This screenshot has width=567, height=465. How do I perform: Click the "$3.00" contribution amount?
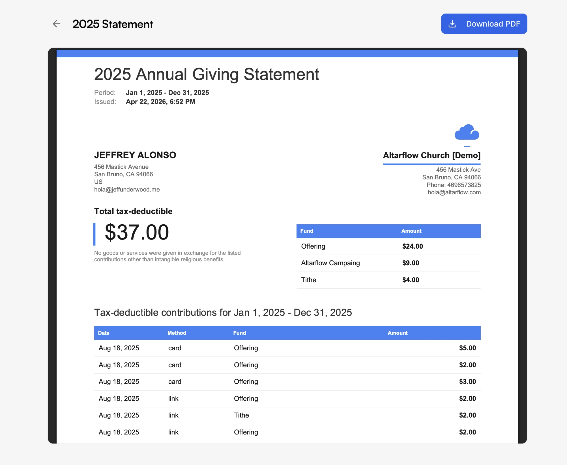click(467, 382)
